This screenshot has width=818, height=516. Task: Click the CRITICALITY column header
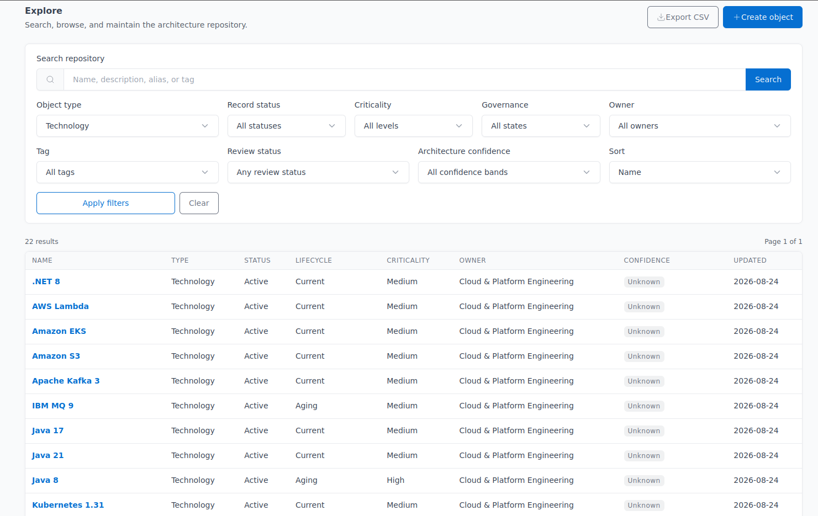coord(408,260)
